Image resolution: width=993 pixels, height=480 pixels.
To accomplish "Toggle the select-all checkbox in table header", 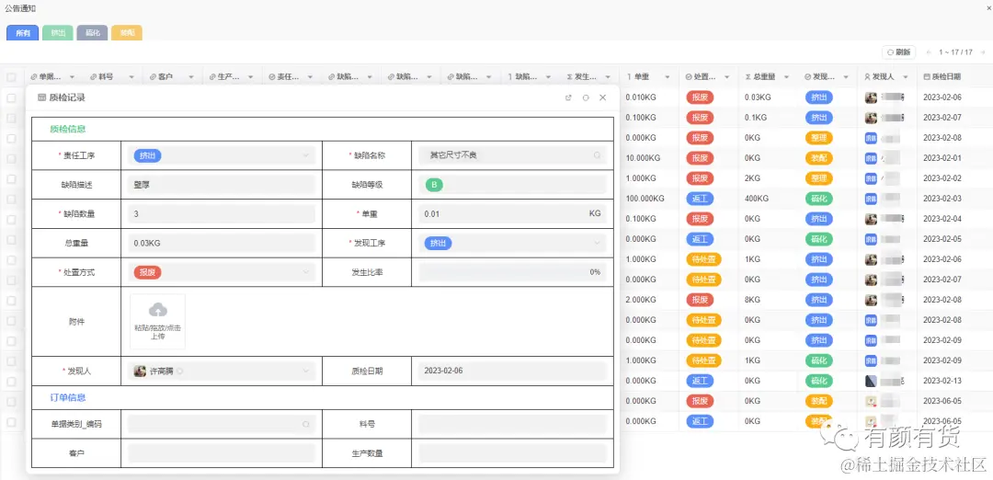I will coord(11,77).
